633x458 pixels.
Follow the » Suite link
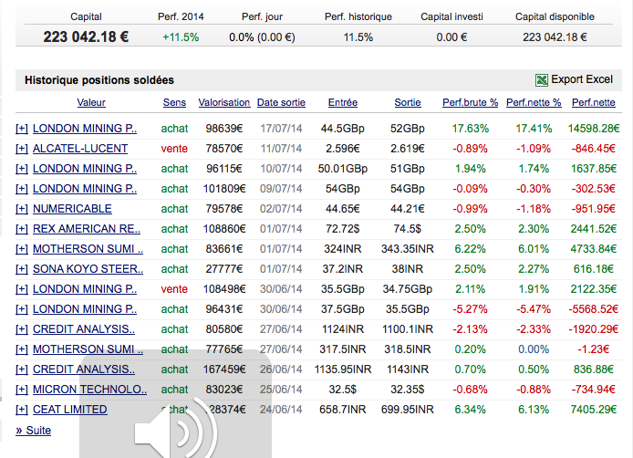click(33, 431)
